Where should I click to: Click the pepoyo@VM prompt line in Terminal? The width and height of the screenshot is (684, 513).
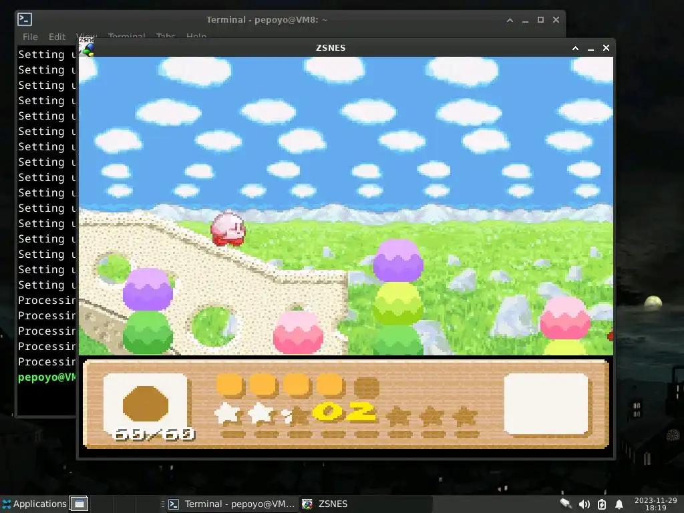click(x=47, y=377)
